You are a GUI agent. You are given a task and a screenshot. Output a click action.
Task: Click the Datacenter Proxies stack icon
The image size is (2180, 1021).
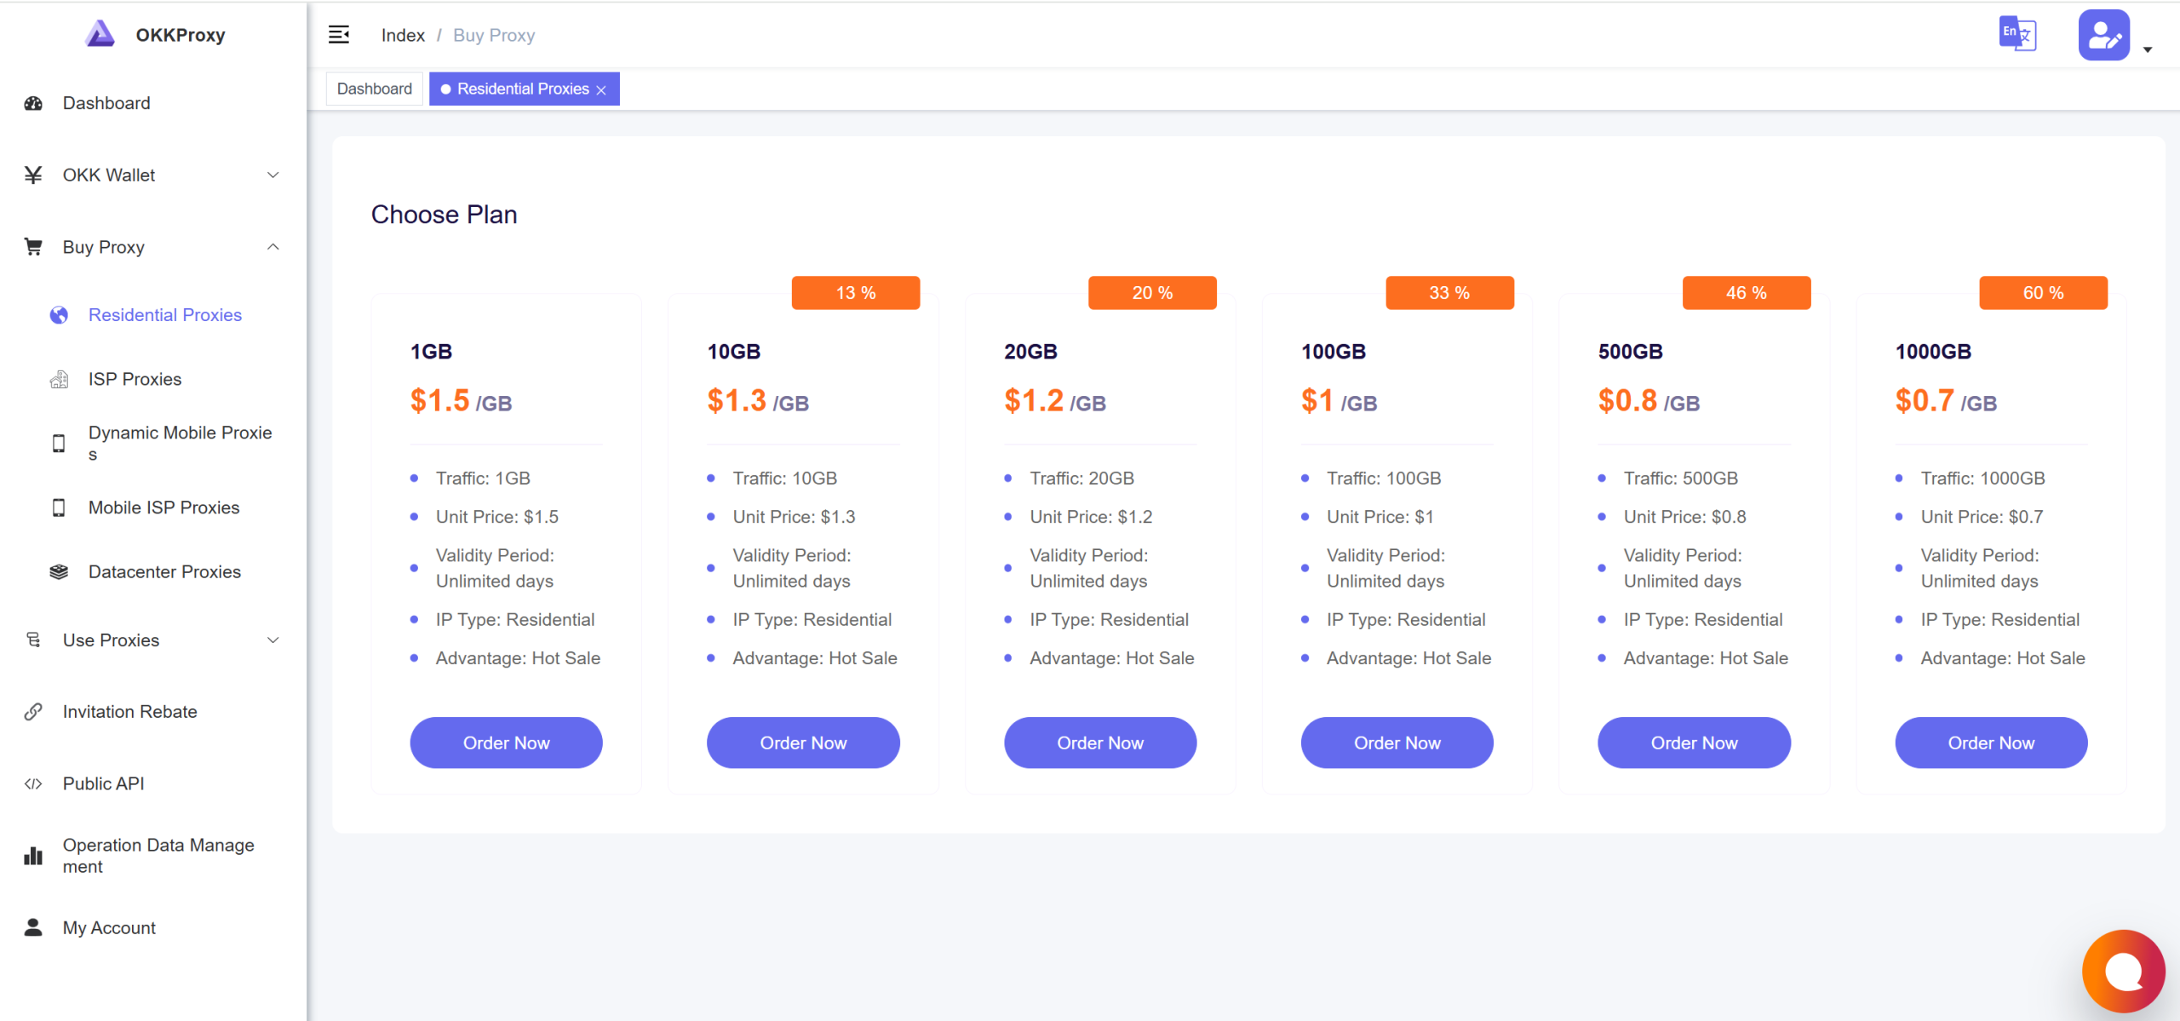coord(59,571)
